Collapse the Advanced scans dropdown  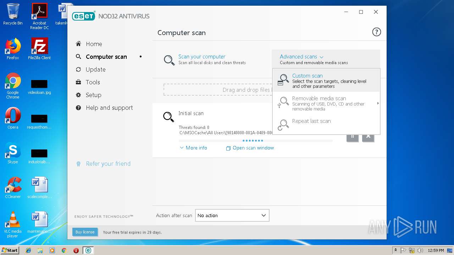tap(301, 57)
